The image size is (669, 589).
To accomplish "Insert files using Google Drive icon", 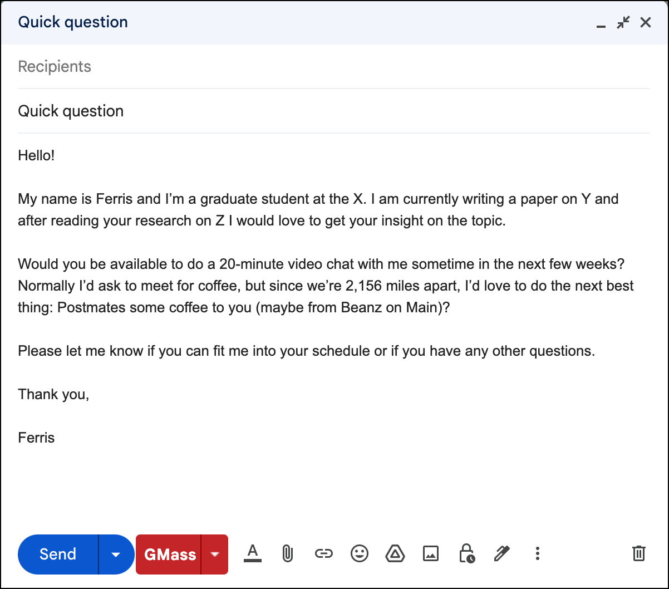I will coord(395,553).
